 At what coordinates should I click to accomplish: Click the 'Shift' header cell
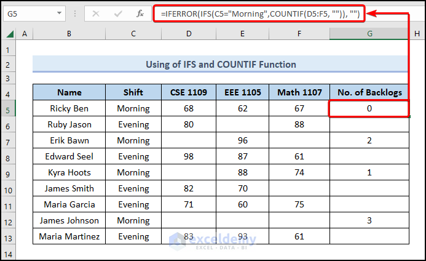coord(133,92)
